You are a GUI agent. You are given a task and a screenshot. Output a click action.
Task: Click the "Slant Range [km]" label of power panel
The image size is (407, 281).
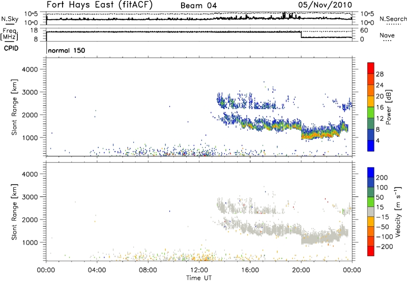coord(14,107)
